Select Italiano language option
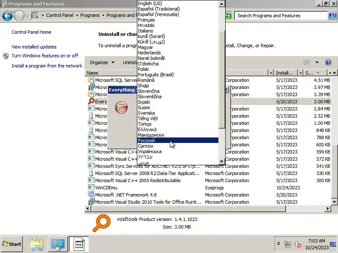 click(x=178, y=31)
